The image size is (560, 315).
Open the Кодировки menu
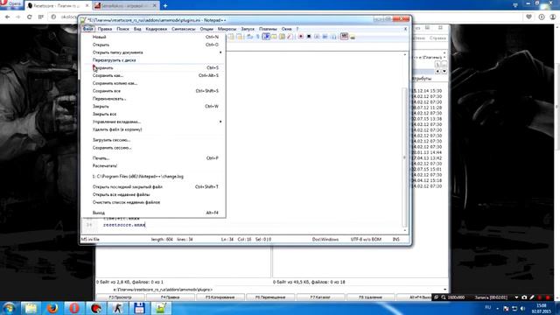156,29
